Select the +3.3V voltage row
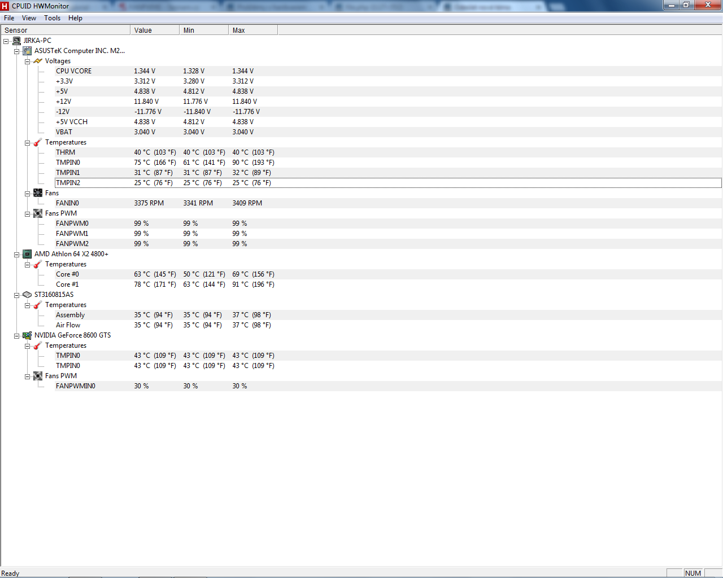This screenshot has width=723, height=578. tap(388, 81)
